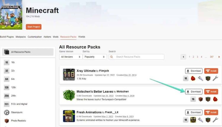
Task: Click the crossed tools icon on Xray Ultimate
Action: 200,78
